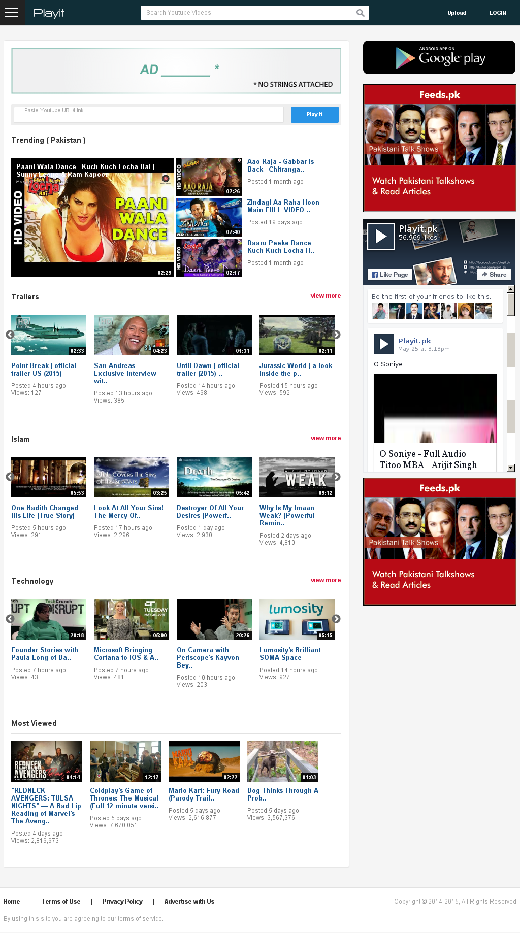The width and height of the screenshot is (520, 933).
Task: Open Look At All Your Sins thumbnail
Action: point(132,477)
